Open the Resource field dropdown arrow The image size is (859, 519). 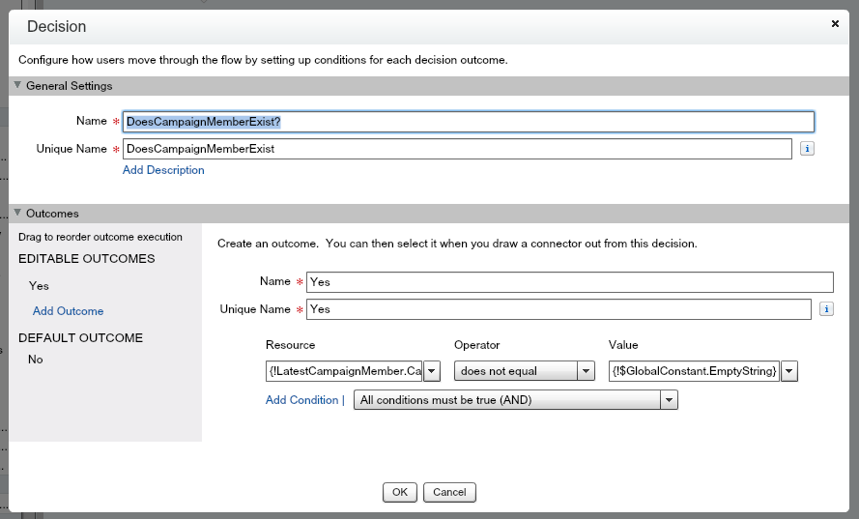432,371
